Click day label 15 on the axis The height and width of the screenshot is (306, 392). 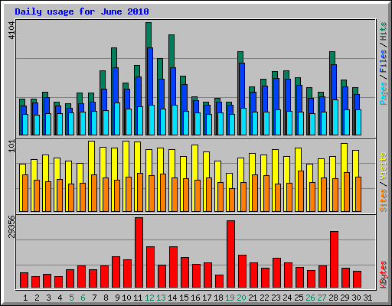(x=184, y=298)
